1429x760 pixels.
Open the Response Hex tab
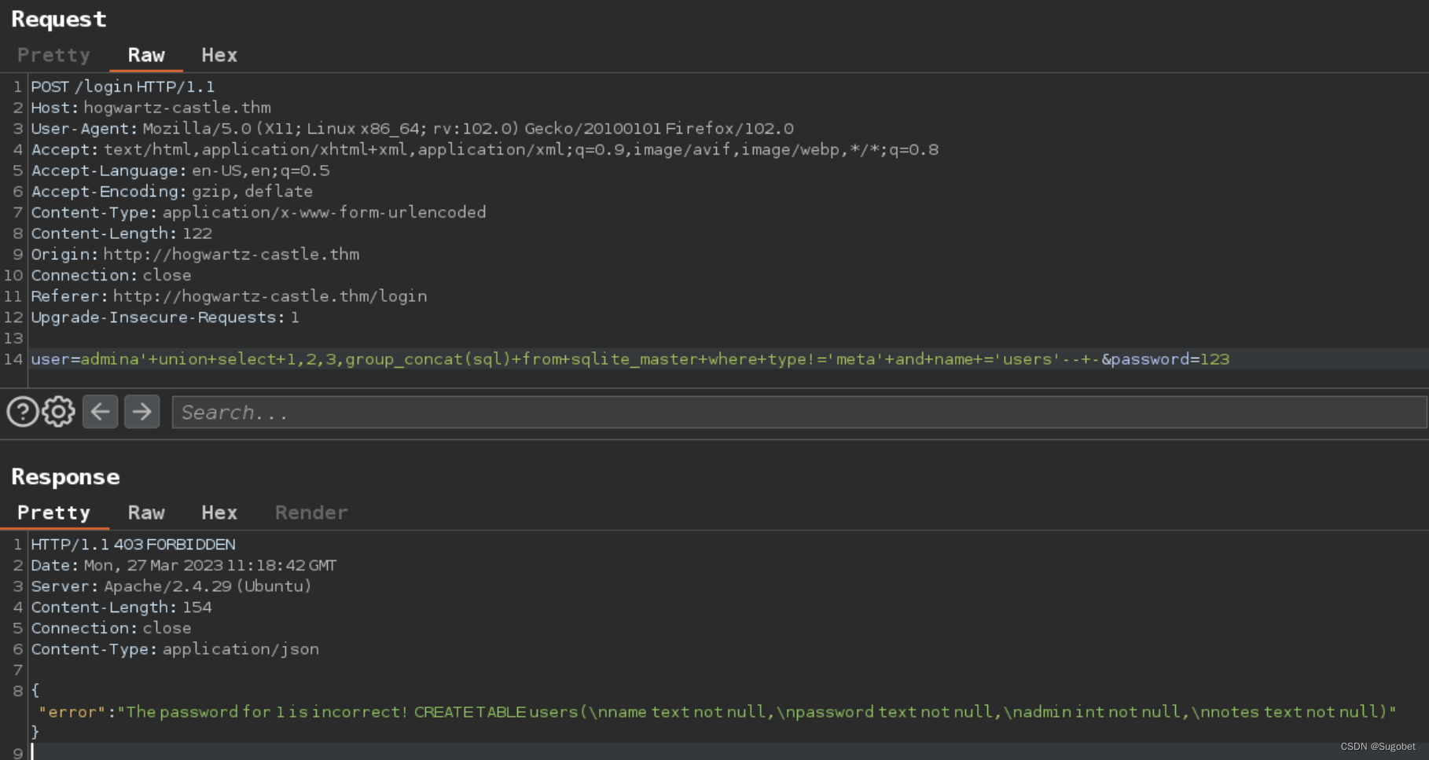[x=219, y=512]
